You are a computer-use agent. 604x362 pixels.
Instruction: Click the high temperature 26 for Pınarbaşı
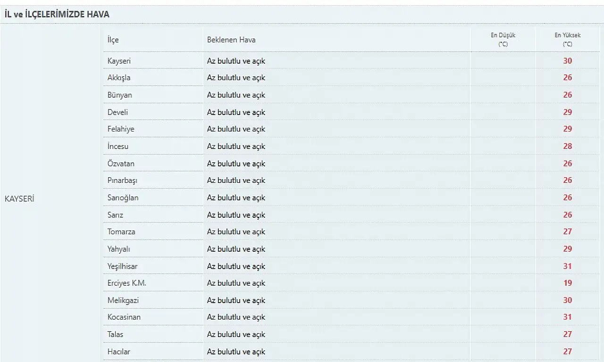point(567,181)
